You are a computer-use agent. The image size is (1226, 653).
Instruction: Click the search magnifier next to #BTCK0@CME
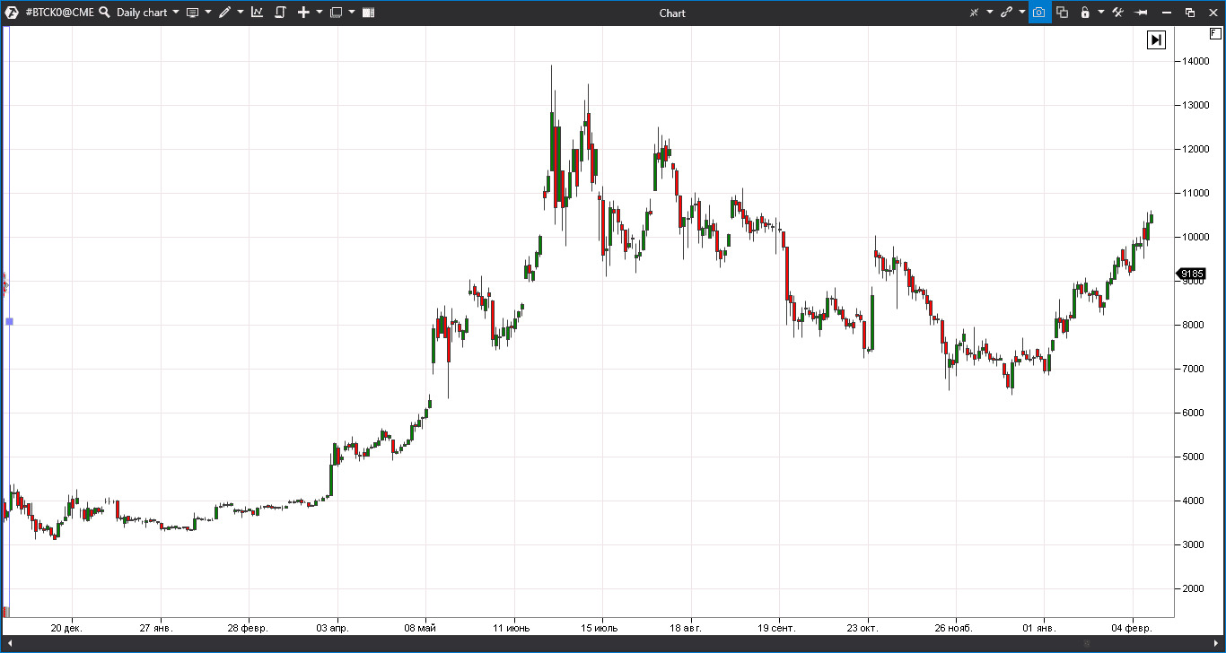coord(104,13)
